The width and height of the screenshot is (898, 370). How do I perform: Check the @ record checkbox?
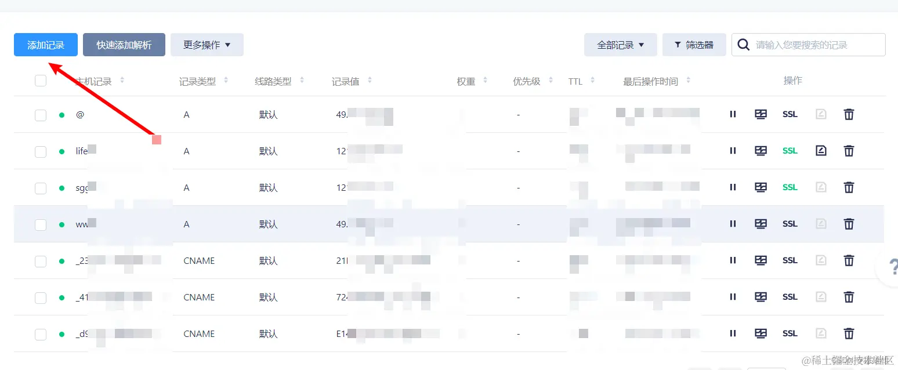point(41,115)
